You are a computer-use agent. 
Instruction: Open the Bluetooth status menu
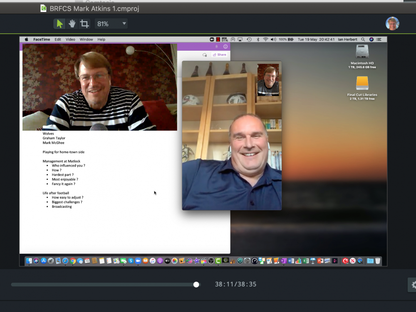pyautogui.click(x=258, y=39)
